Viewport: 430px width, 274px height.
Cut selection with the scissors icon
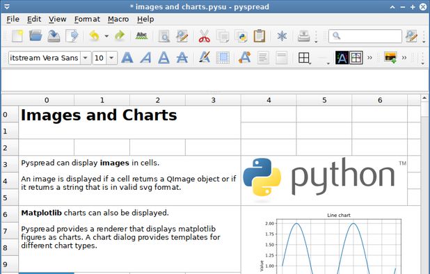coord(205,36)
